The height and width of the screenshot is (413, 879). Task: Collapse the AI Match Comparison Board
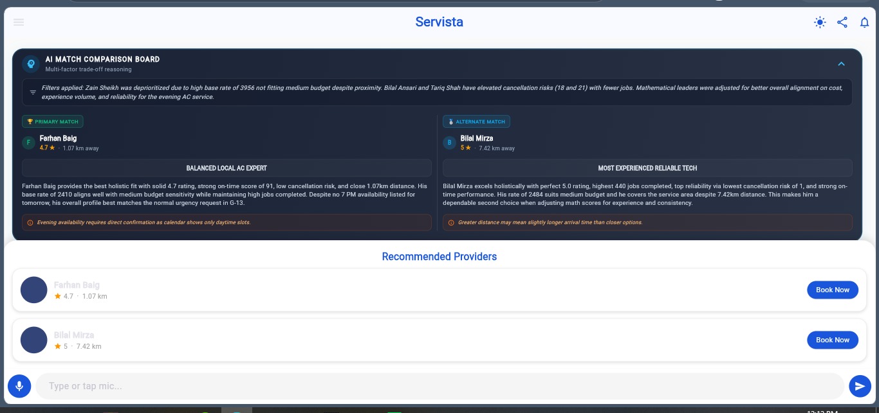tap(841, 64)
